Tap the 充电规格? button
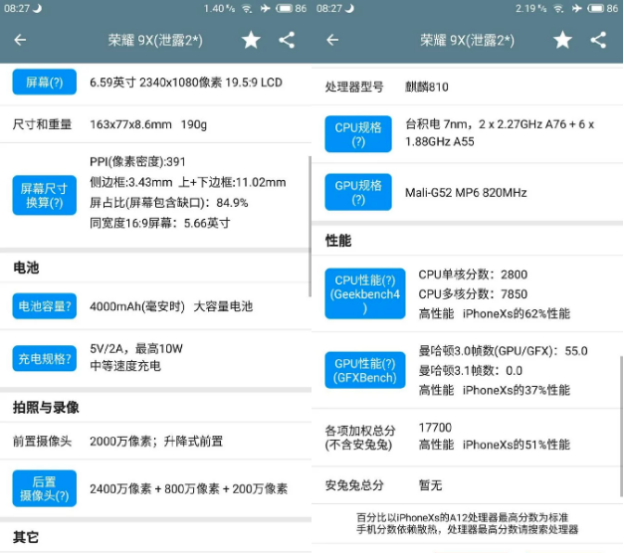 click(x=44, y=358)
